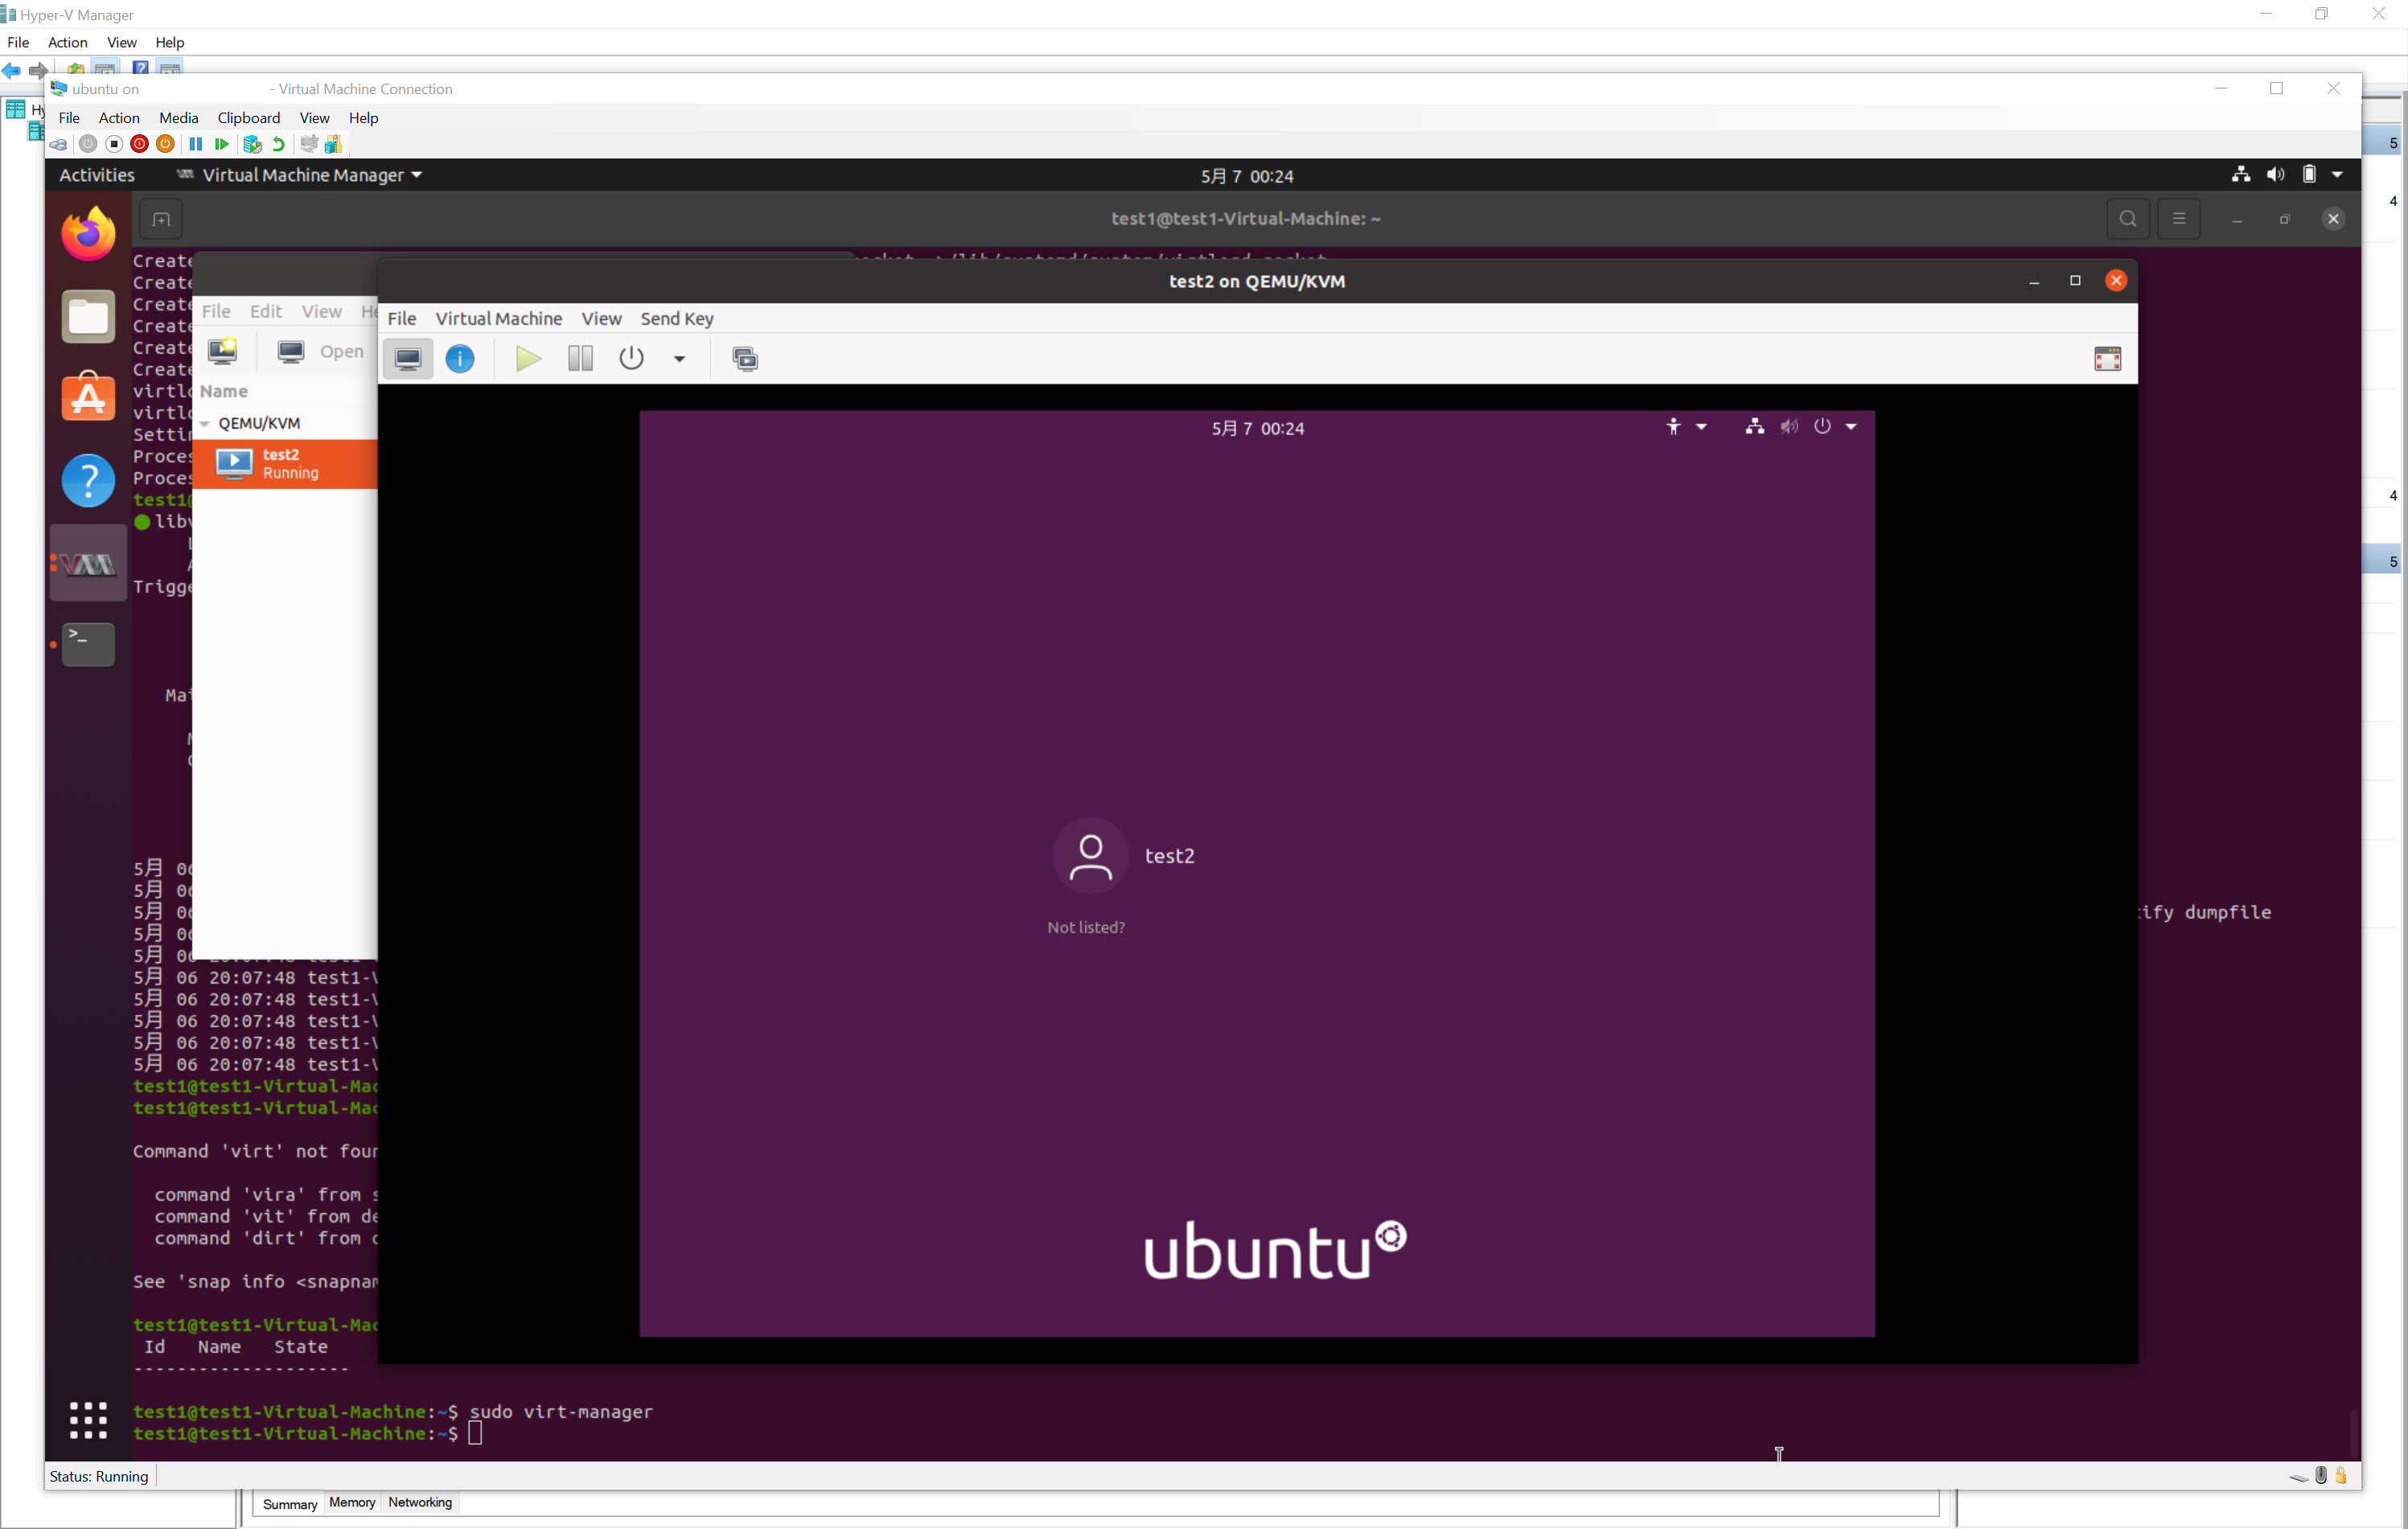The image size is (2408, 1529).
Task: Show test2 hardware details with the info icon
Action: (460, 358)
